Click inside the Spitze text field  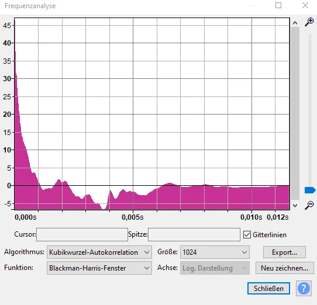click(x=194, y=234)
